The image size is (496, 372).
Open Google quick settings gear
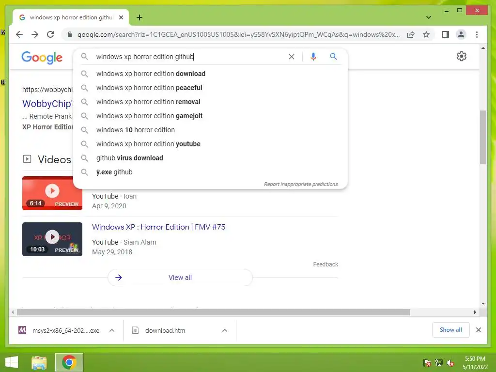click(x=461, y=56)
